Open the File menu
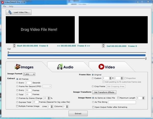Viewport: 153px width, 119px height. point(5,6)
